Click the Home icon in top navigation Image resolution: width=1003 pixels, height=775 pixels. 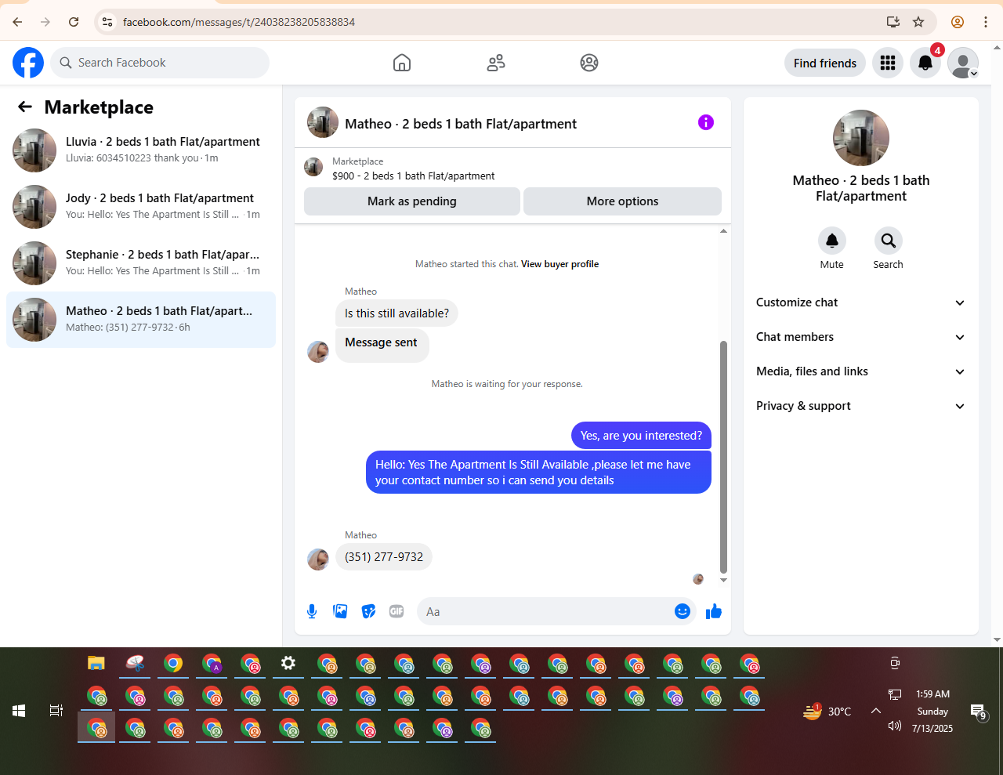coord(402,63)
